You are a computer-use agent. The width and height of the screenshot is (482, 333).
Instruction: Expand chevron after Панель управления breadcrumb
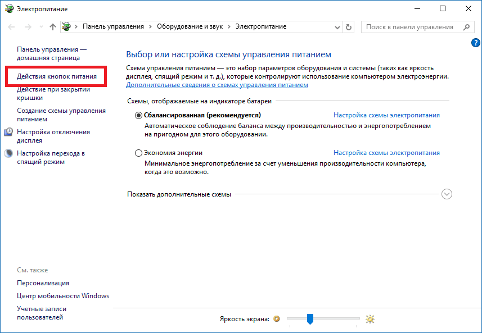pyautogui.click(x=150, y=27)
